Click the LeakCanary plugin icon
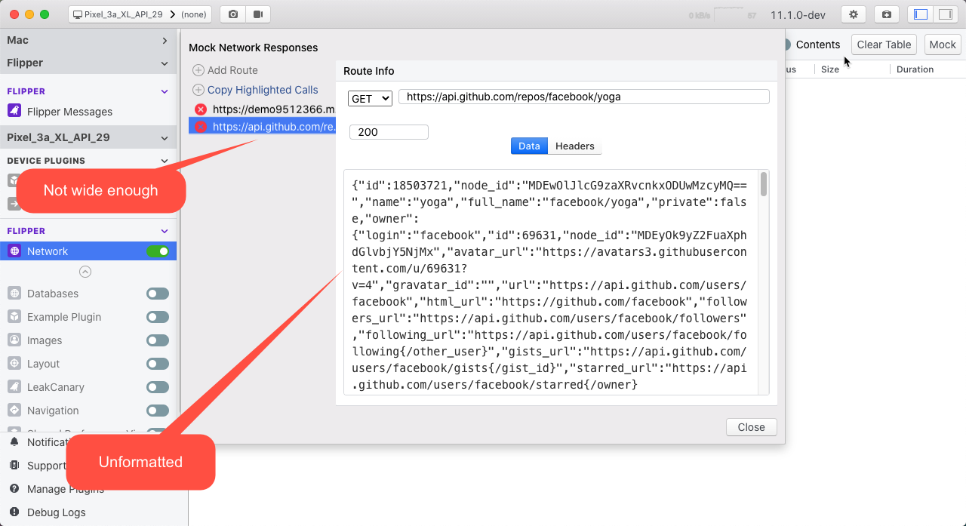Image resolution: width=966 pixels, height=526 pixels. coord(14,387)
